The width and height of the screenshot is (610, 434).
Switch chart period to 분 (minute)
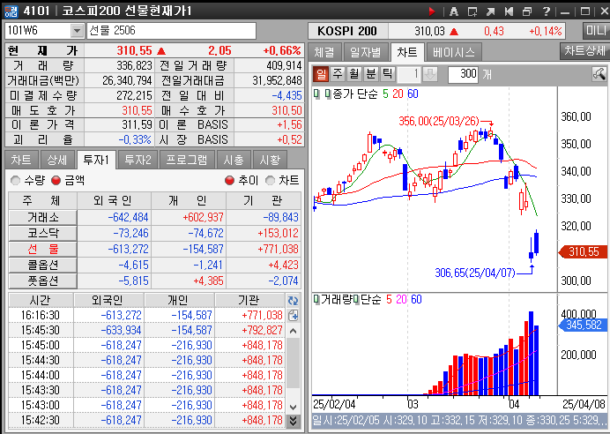pos(371,73)
